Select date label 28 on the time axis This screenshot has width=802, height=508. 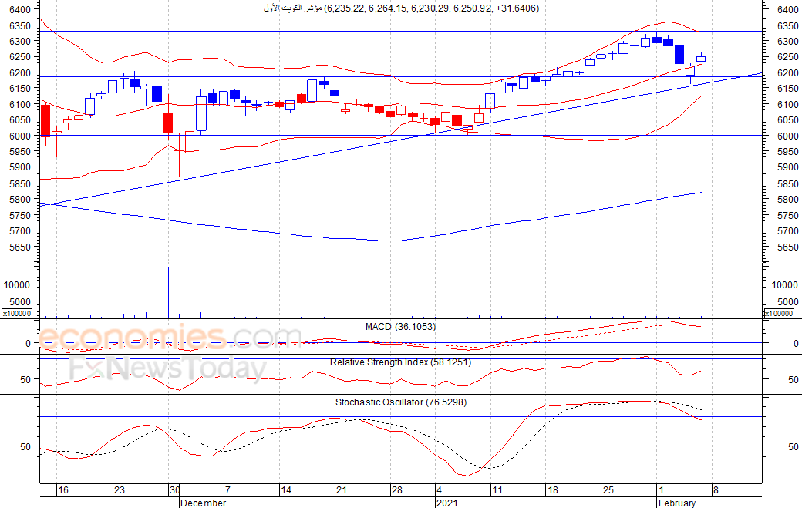point(397,490)
